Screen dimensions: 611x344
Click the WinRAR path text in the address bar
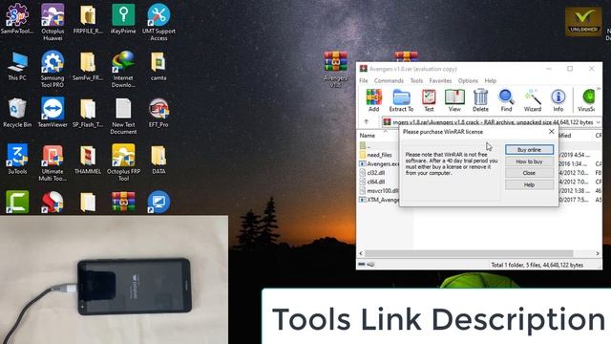[x=493, y=122]
